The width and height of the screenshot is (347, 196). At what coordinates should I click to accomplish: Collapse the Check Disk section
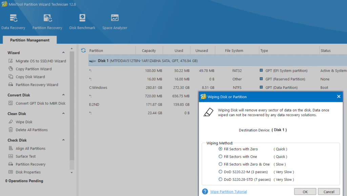tap(63, 140)
